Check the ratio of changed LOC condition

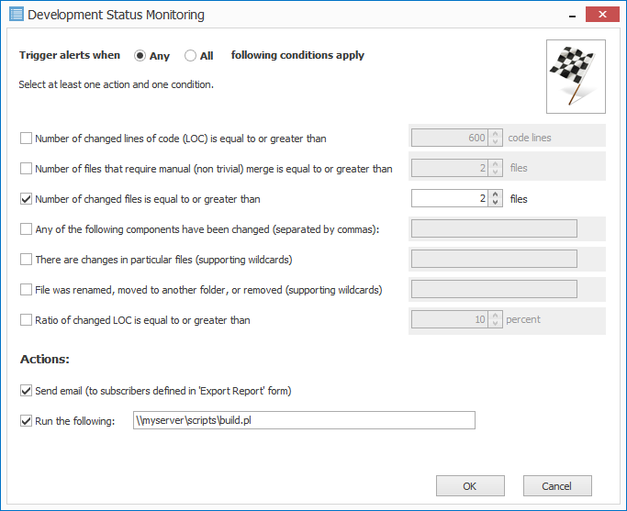pyautogui.click(x=26, y=320)
